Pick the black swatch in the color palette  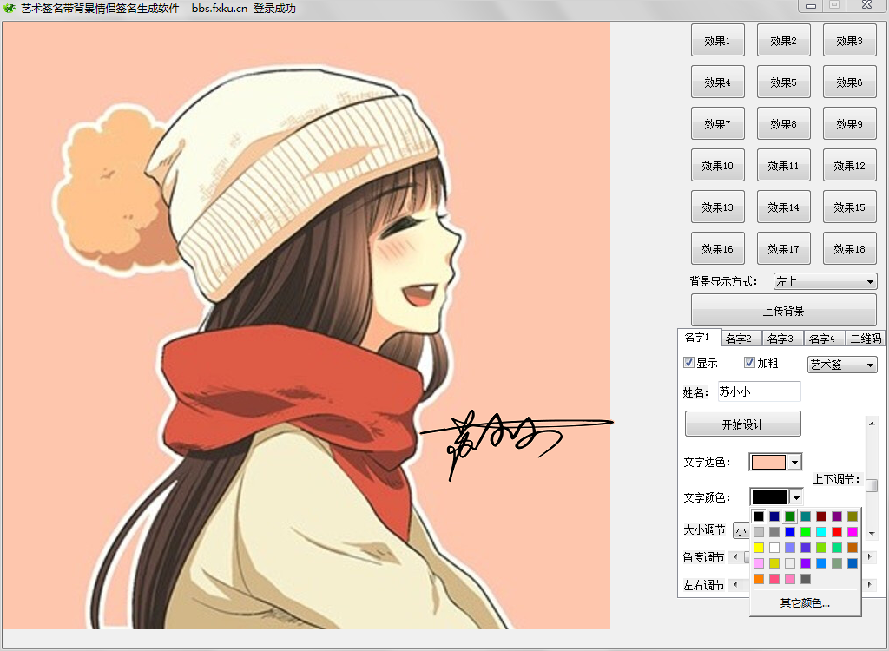[x=759, y=516]
